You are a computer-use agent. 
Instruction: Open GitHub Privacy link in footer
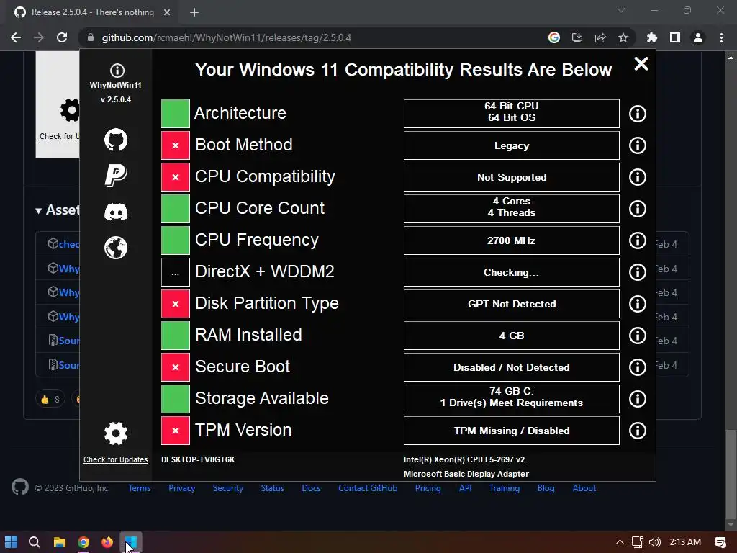point(182,488)
